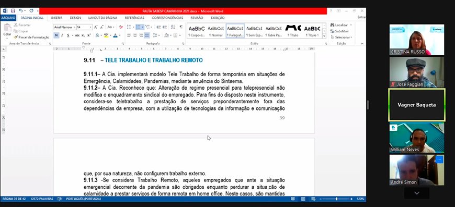Image resolution: width=455 pixels, height=207 pixels.
Task: Toggle italic I button
Action: [62, 35]
